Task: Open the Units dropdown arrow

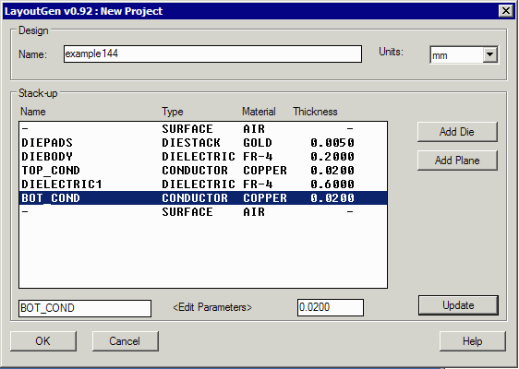Action: coord(489,54)
